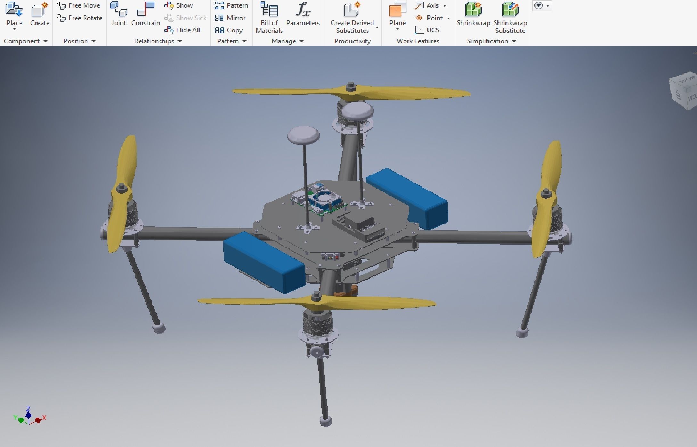The height and width of the screenshot is (447, 697).
Task: Expand the Pattern panel dropdown
Action: pyautogui.click(x=244, y=41)
